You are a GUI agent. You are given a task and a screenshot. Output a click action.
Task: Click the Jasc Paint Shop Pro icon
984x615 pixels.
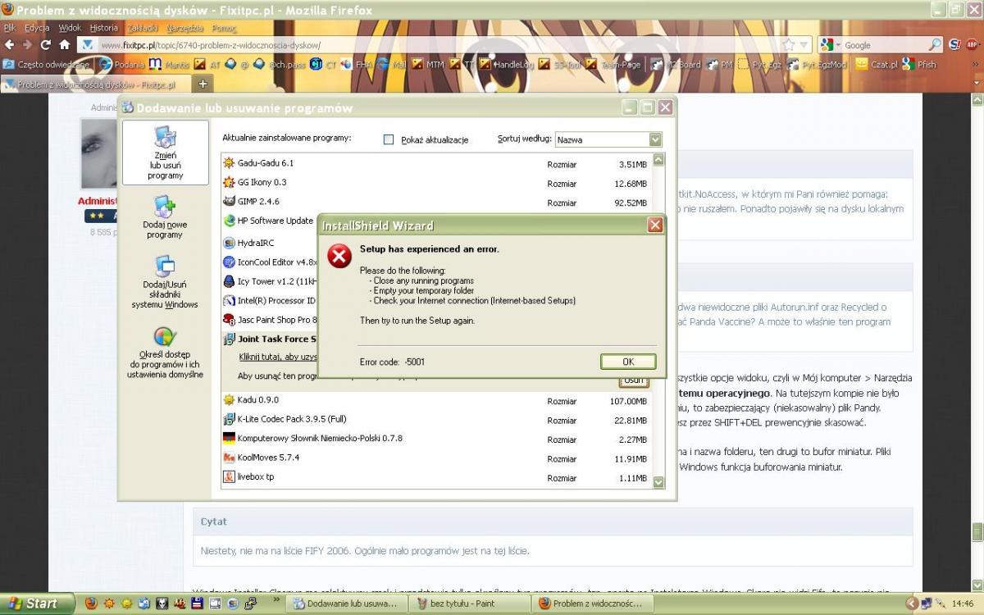pyautogui.click(x=230, y=320)
